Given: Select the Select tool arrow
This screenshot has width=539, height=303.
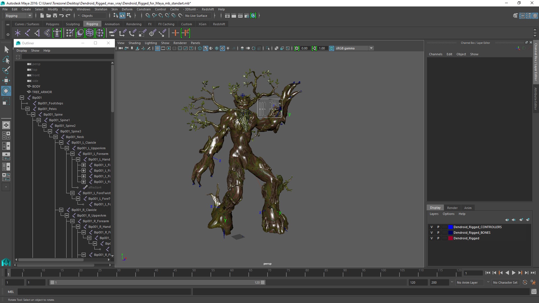Looking at the screenshot, I should [x=6, y=50].
